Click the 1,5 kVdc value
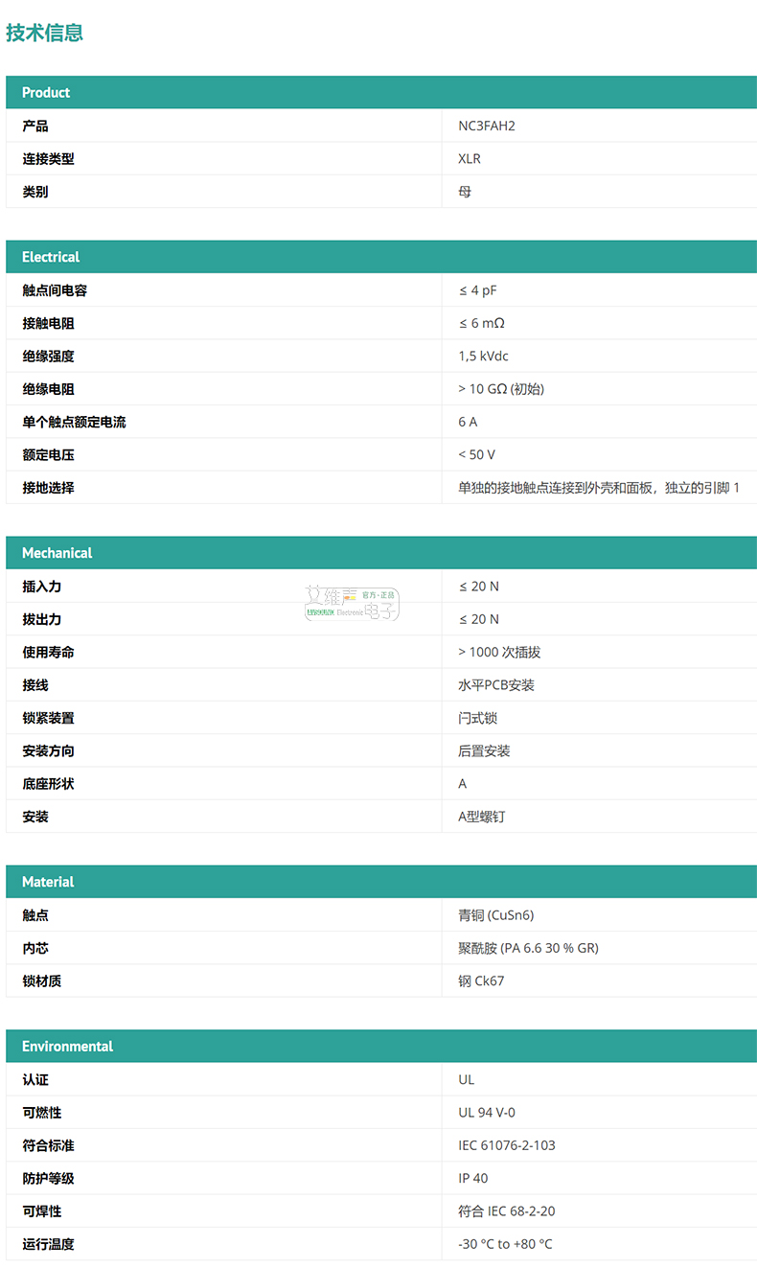This screenshot has width=757, height=1268. pyautogui.click(x=484, y=356)
